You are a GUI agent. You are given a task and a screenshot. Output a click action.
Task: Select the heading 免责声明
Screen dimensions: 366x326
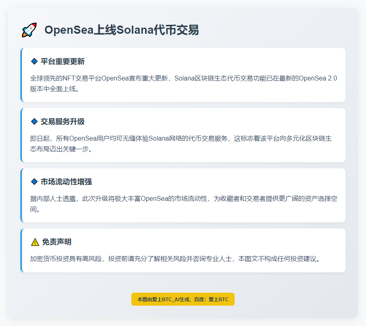(57, 242)
